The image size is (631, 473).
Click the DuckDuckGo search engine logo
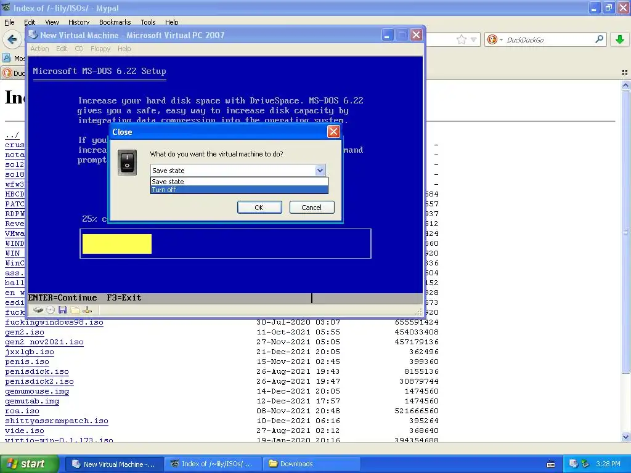(x=492, y=39)
